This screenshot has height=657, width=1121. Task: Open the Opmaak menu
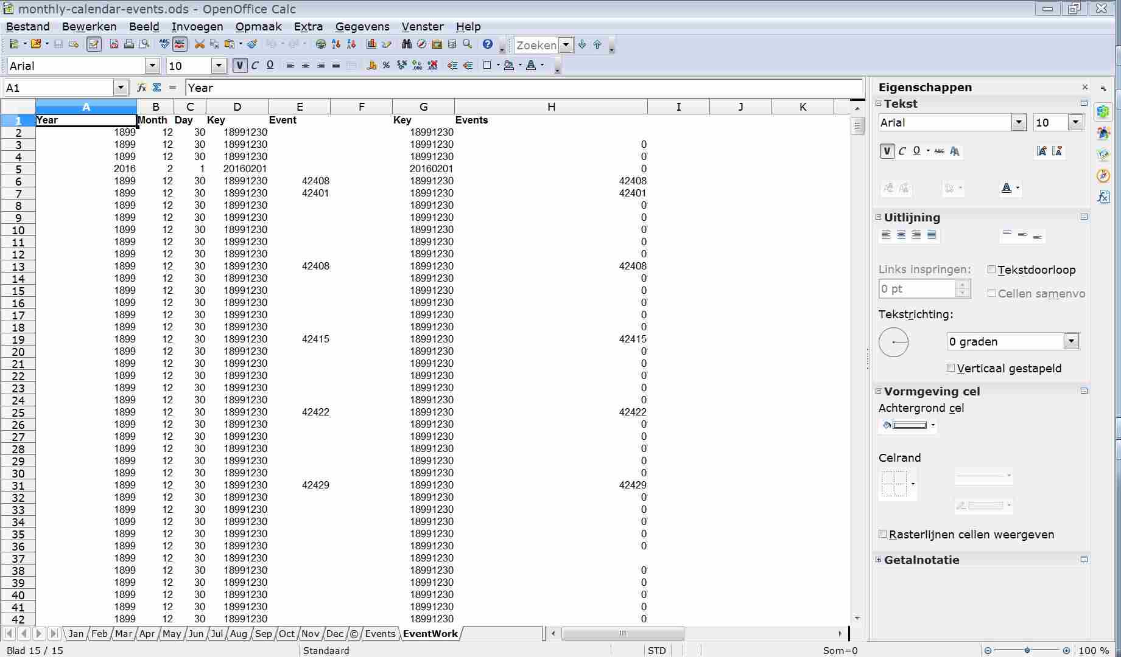click(x=258, y=26)
